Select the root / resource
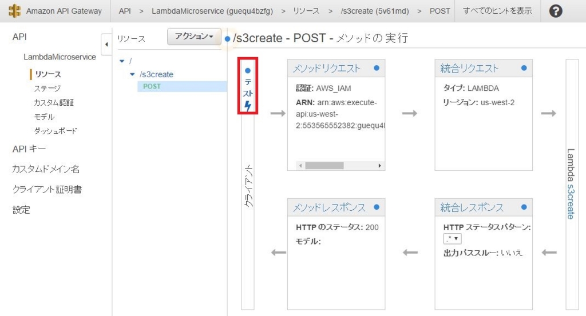Screen dimensions: 586x316 (130, 61)
